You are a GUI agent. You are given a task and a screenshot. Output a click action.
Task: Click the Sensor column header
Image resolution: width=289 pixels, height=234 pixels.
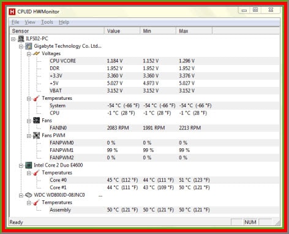57,31
